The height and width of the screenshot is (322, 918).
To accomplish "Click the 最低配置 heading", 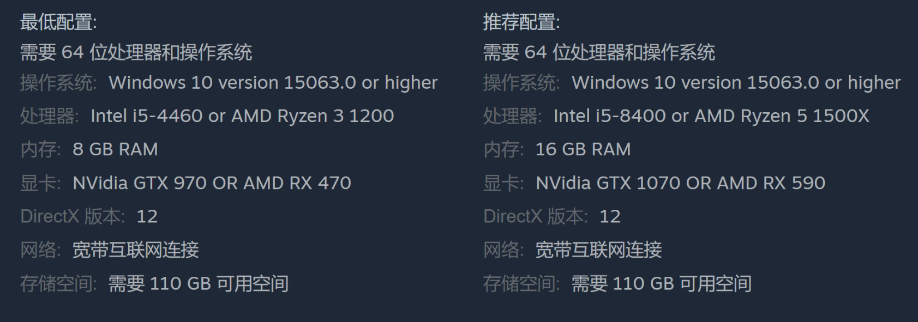I will pos(58,22).
